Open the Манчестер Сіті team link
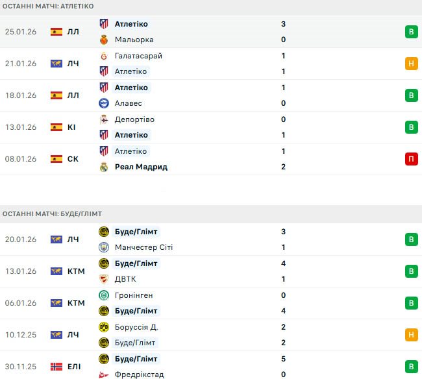 [x=143, y=247]
